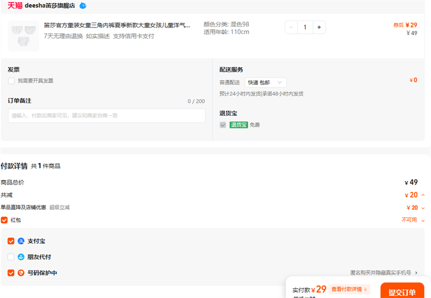
Task: Expand the red envelope unavailable (不可用) chevron
Action: tap(423, 220)
